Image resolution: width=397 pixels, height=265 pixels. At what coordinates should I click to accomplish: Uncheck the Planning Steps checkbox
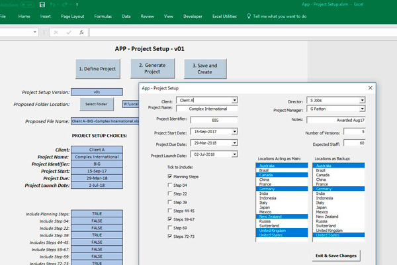170,176
